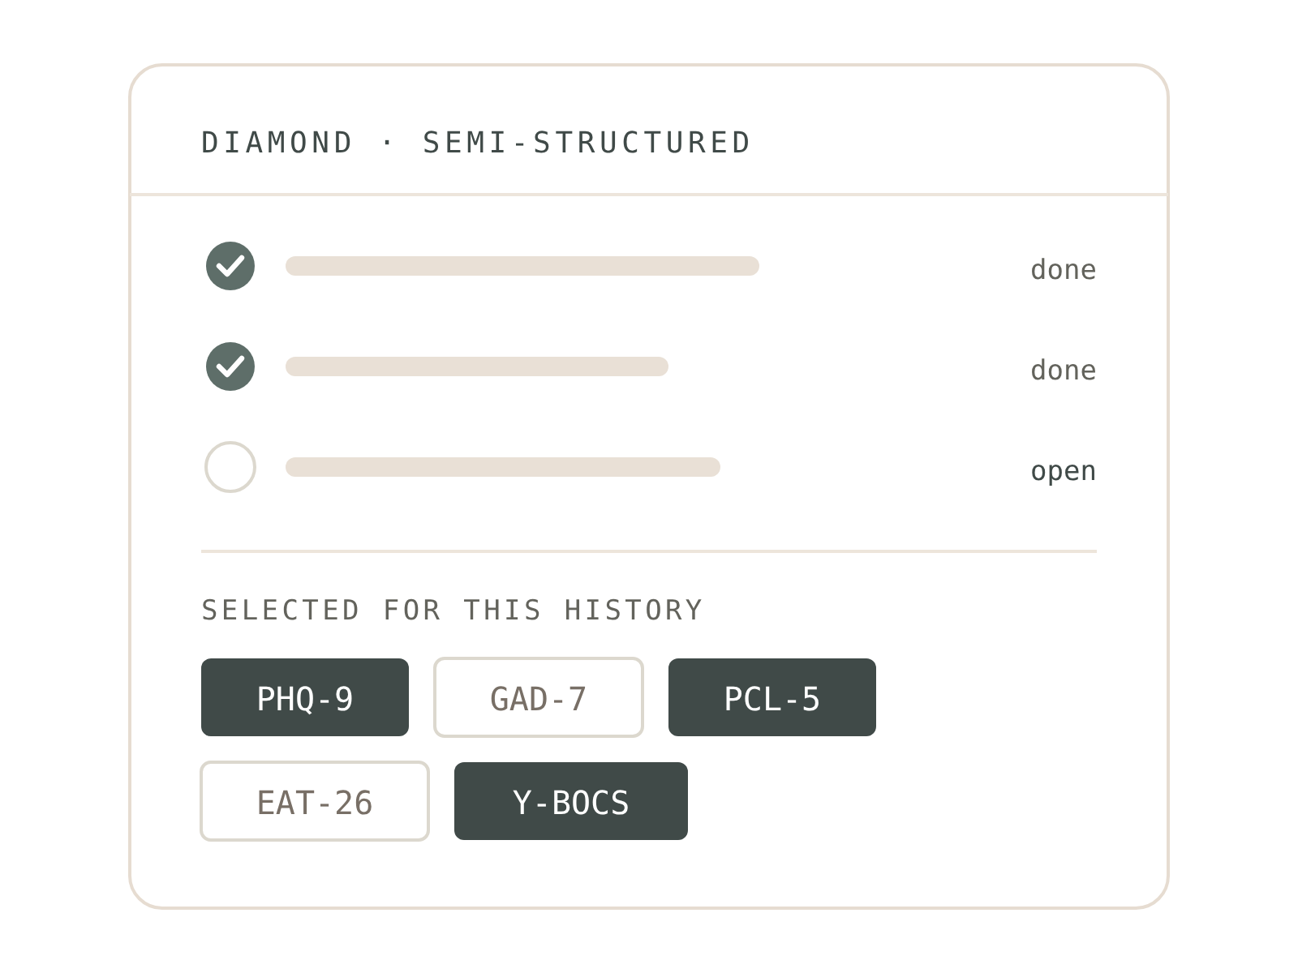Click the SEMI-STRUCTURED text in header
The image size is (1298, 973).
pos(587,143)
